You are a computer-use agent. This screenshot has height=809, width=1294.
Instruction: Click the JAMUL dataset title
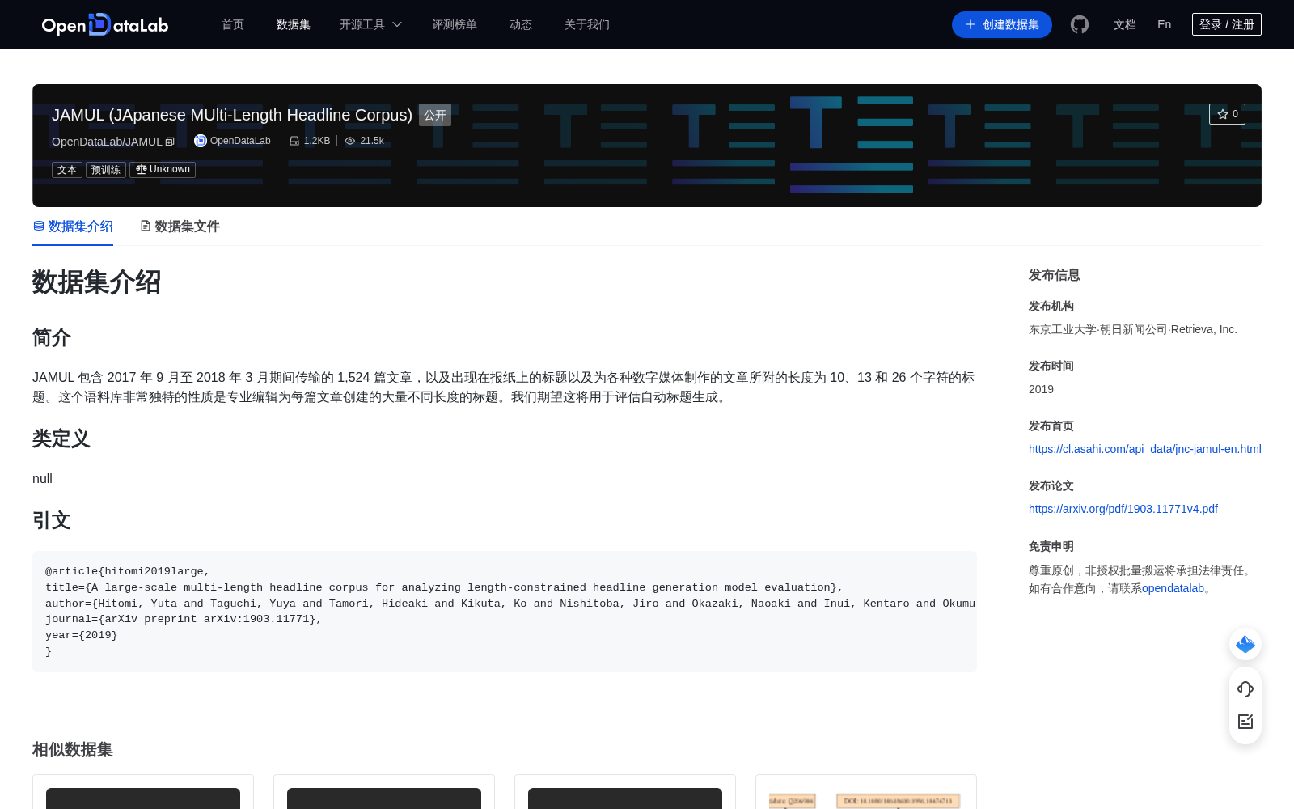point(232,115)
